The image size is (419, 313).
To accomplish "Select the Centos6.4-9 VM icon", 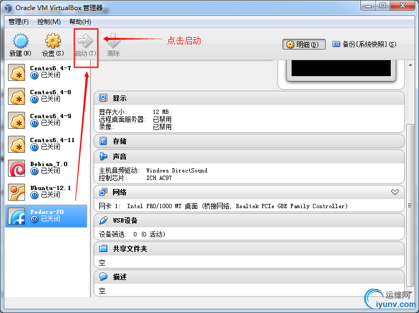I will (x=17, y=120).
